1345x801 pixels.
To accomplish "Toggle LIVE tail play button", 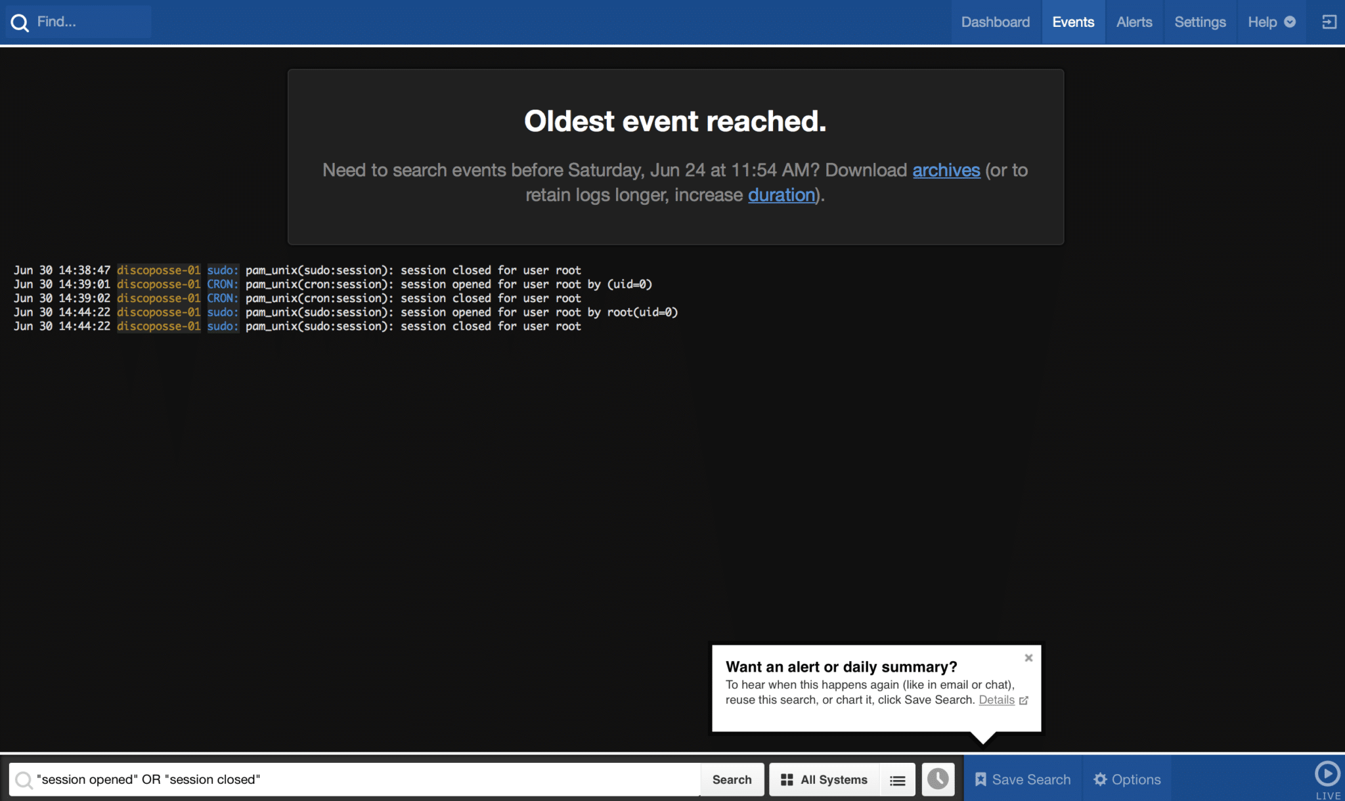I will (1327, 773).
